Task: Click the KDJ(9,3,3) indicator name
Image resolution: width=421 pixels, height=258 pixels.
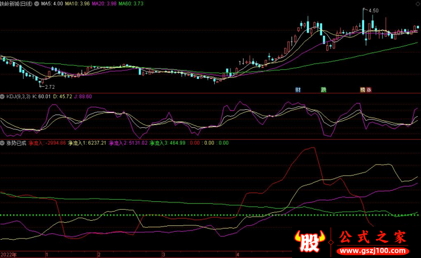Action: pos(18,97)
